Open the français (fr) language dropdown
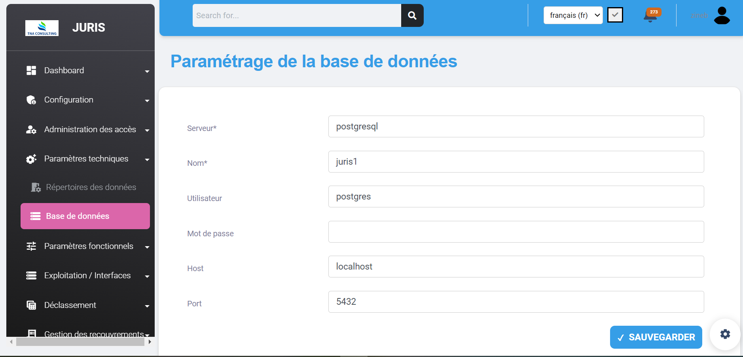Viewport: 743px width, 357px height. [x=572, y=15]
